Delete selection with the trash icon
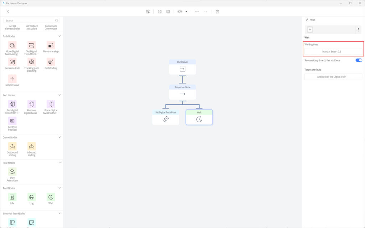 217,11
